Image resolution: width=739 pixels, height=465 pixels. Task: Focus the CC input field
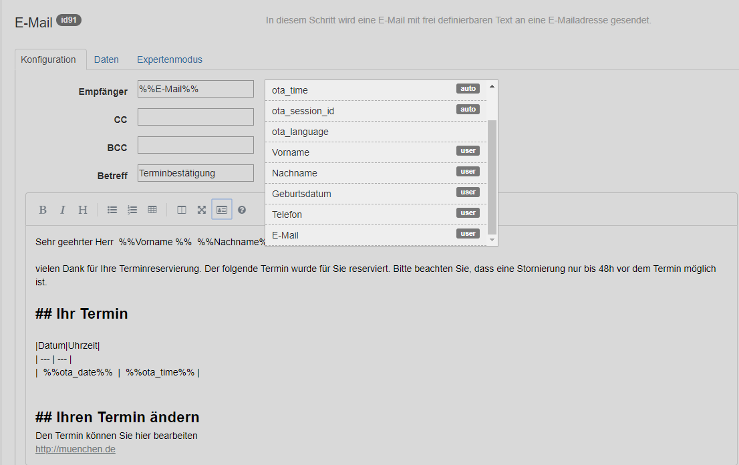196,117
